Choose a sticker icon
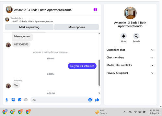Image resolution: width=162 pixels, height=116 pixels. click(x=19, y=100)
